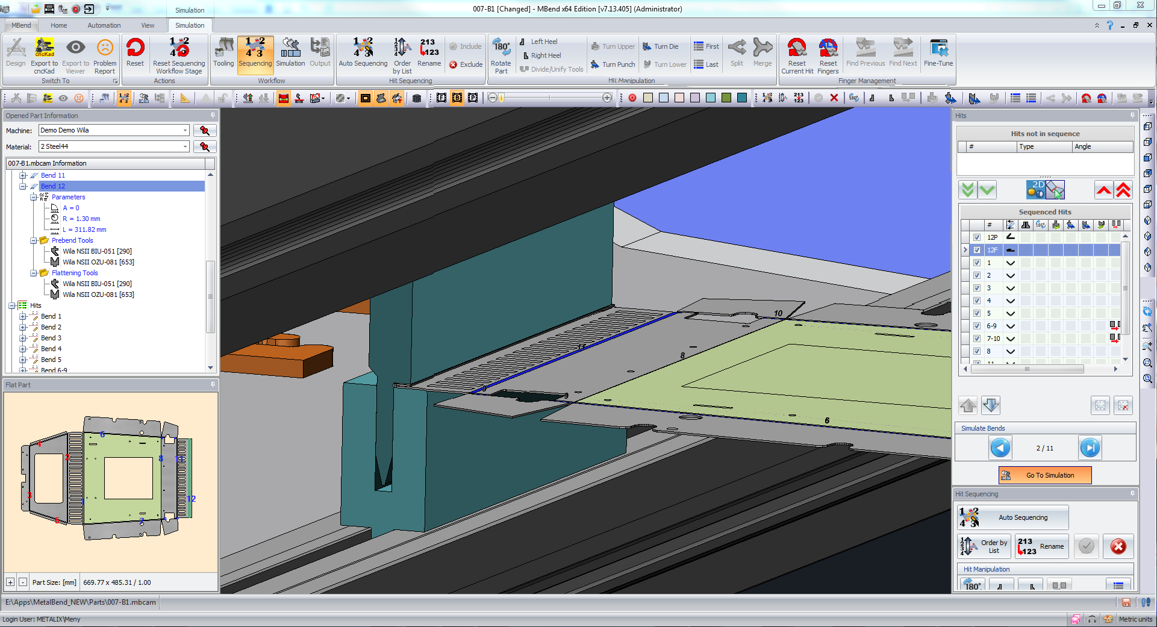Collapse Bend 12 tree node

click(x=23, y=186)
